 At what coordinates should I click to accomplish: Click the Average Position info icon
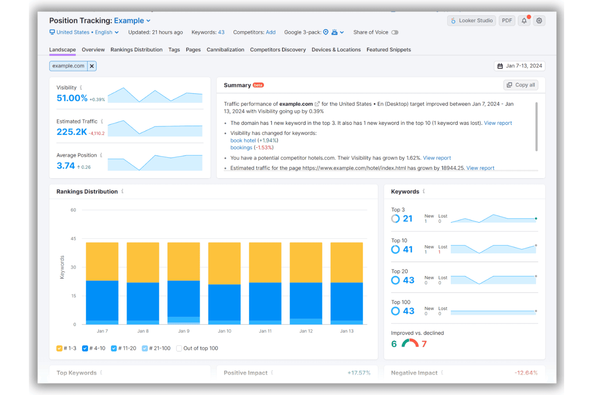101,155
